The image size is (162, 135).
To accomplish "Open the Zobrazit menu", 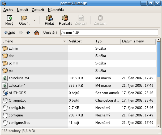I will tap(38, 10).
